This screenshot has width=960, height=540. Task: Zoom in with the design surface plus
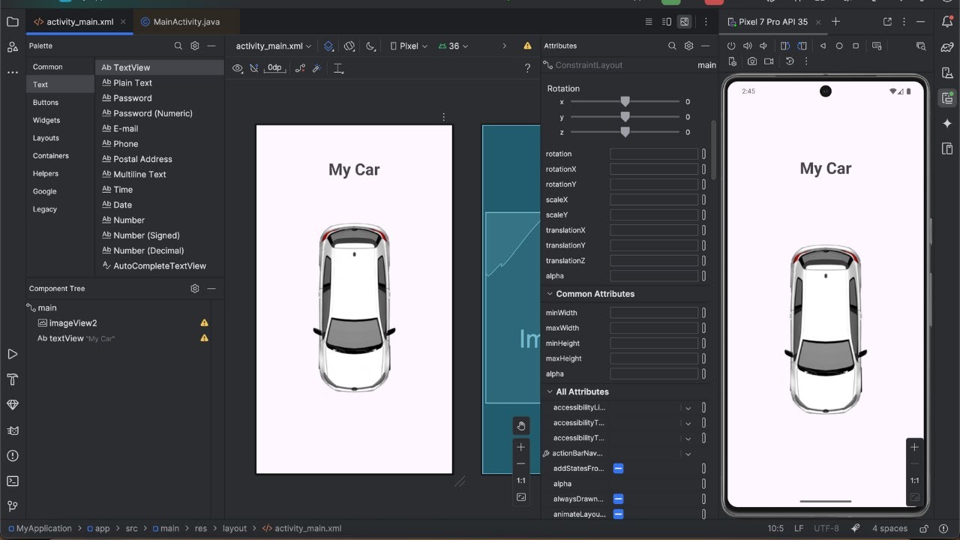click(x=521, y=447)
